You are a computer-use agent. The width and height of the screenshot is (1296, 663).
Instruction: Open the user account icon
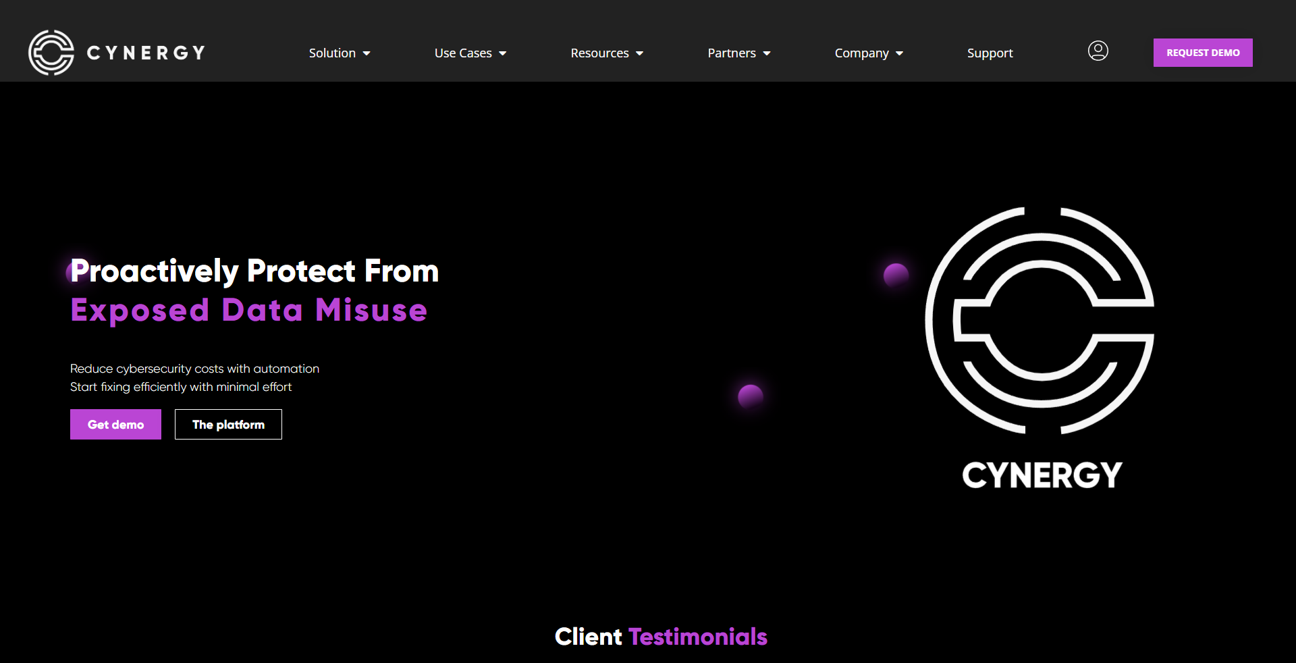(x=1098, y=51)
